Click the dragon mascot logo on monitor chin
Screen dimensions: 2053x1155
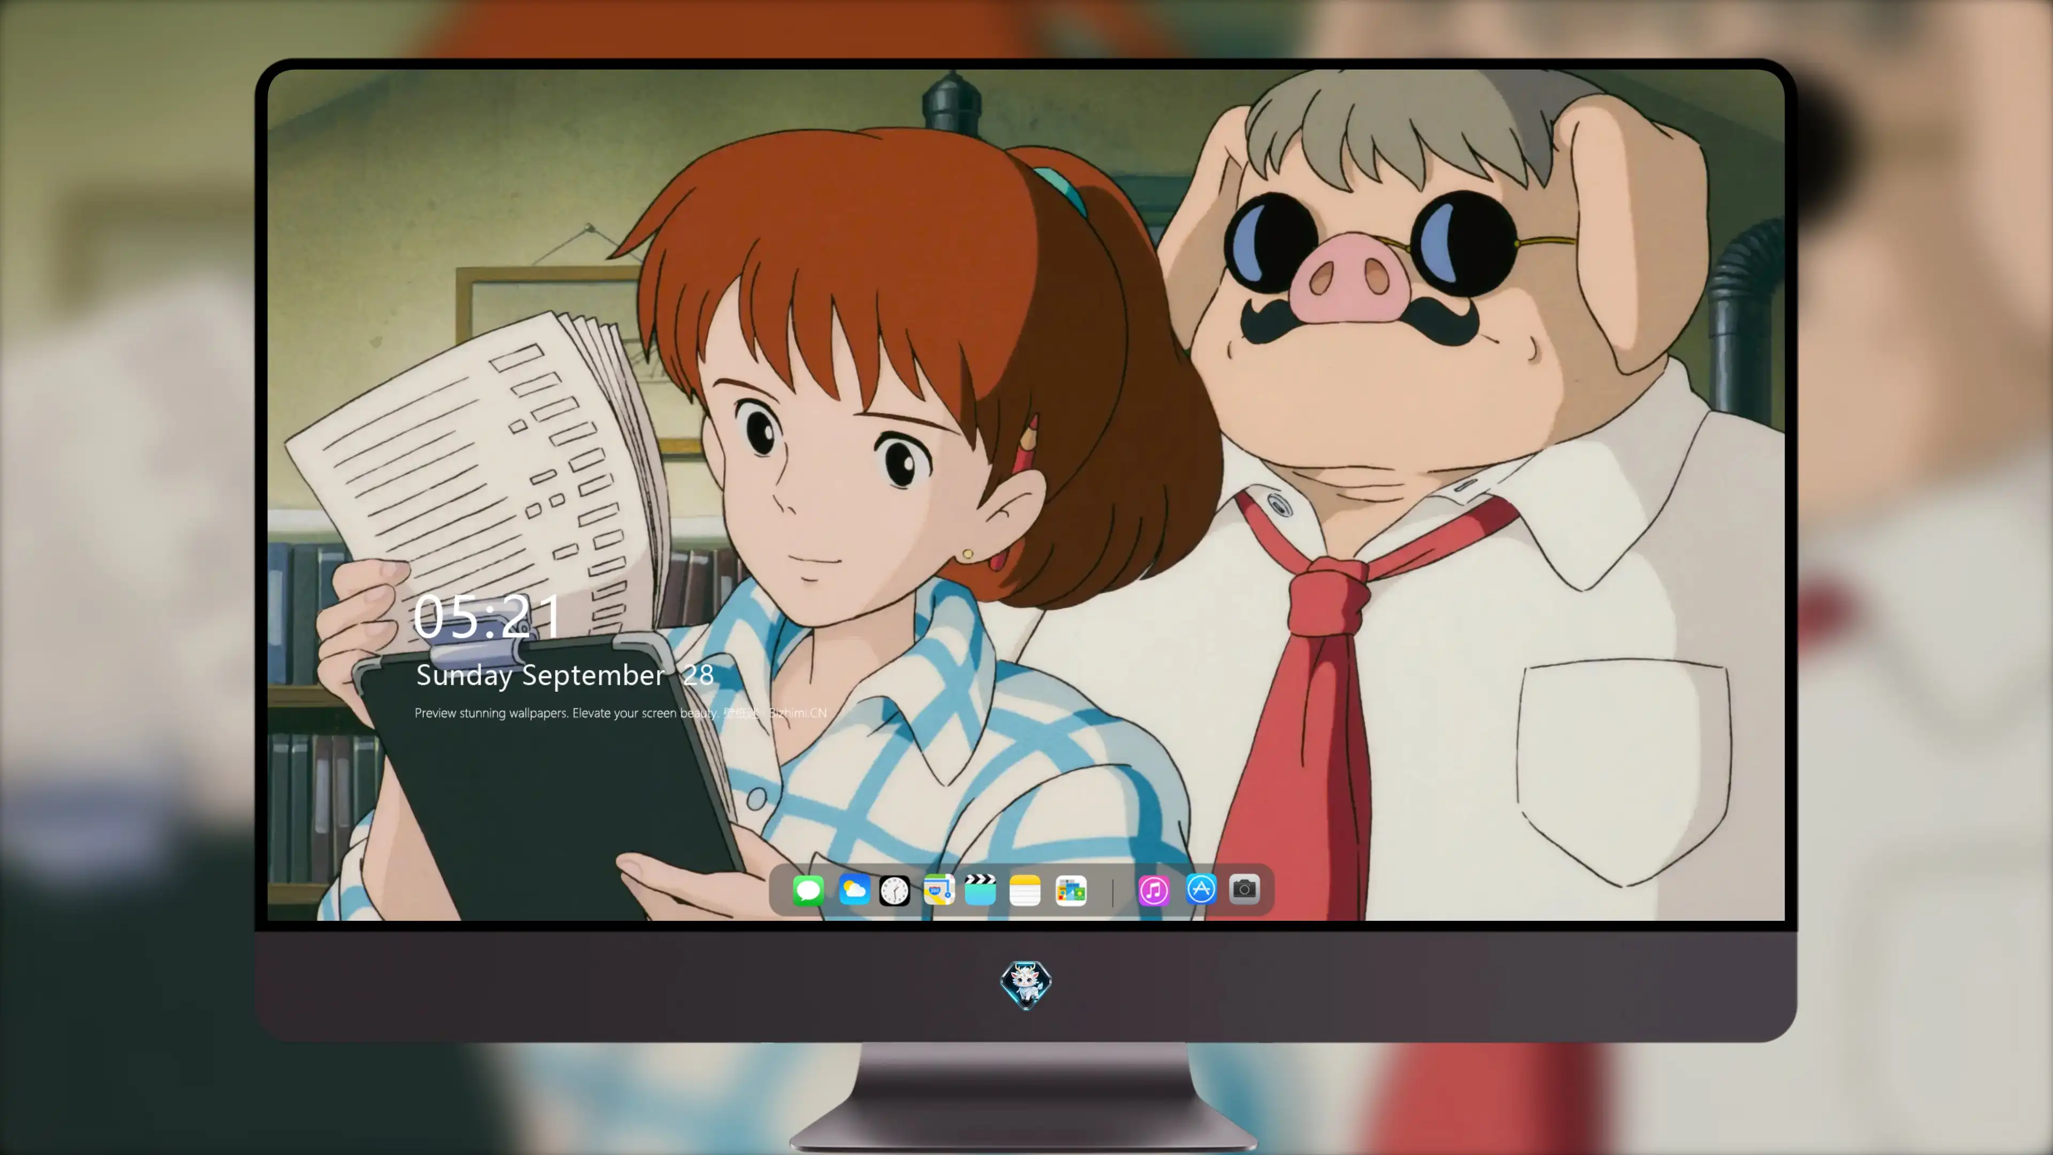1026,984
